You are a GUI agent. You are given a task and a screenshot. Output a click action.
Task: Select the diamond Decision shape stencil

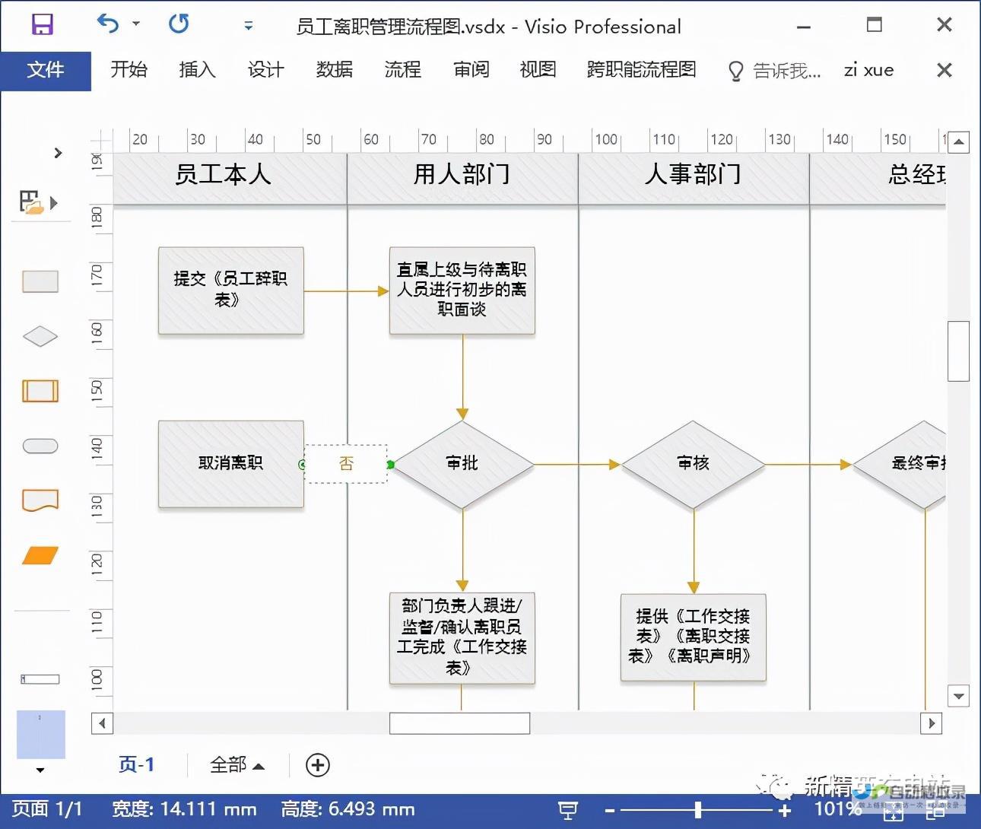pos(40,336)
